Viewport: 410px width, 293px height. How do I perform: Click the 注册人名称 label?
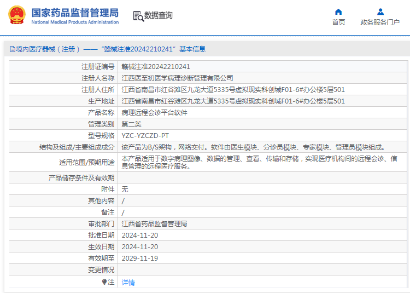click(x=98, y=78)
